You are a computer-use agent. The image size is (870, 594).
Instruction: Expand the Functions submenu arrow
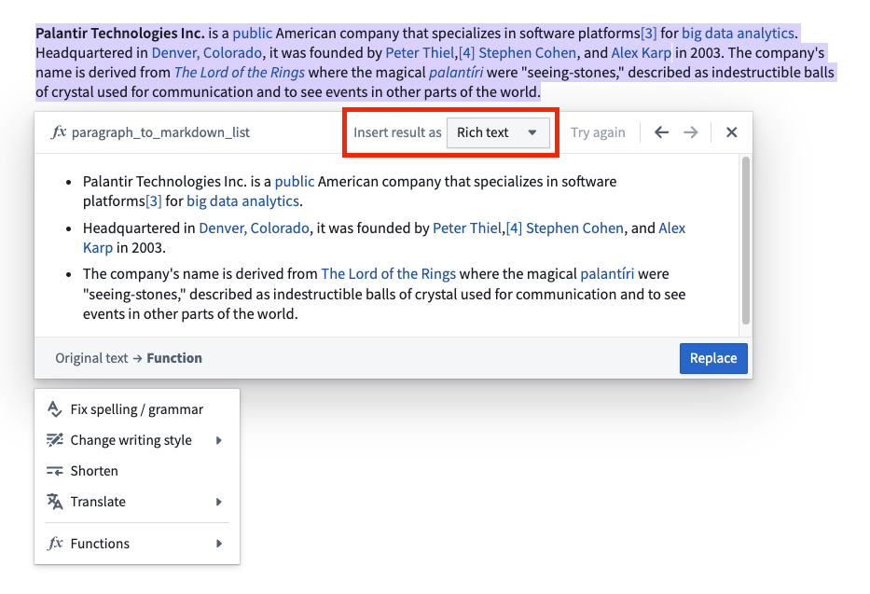pyautogui.click(x=219, y=544)
